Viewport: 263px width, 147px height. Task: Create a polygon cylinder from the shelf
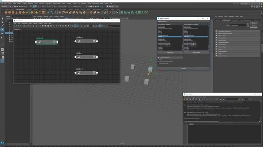tap(13, 12)
